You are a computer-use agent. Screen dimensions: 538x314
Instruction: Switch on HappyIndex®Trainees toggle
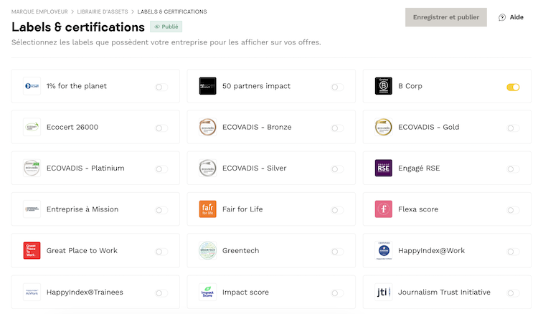[161, 293]
